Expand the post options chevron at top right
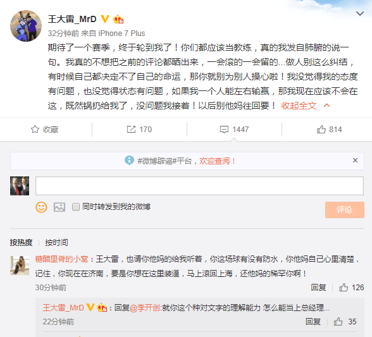 360,13
